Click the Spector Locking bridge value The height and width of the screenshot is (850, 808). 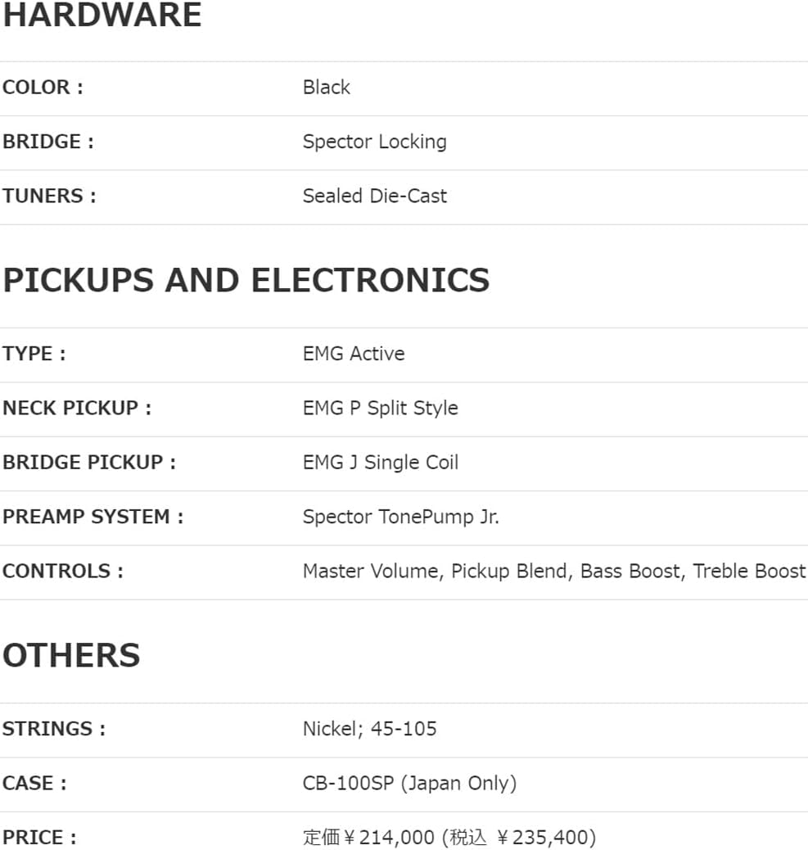(x=374, y=142)
